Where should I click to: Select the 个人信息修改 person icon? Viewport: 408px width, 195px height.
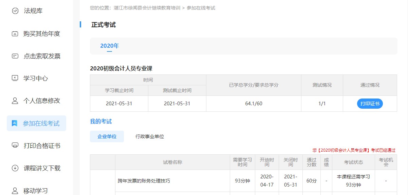click(15, 101)
